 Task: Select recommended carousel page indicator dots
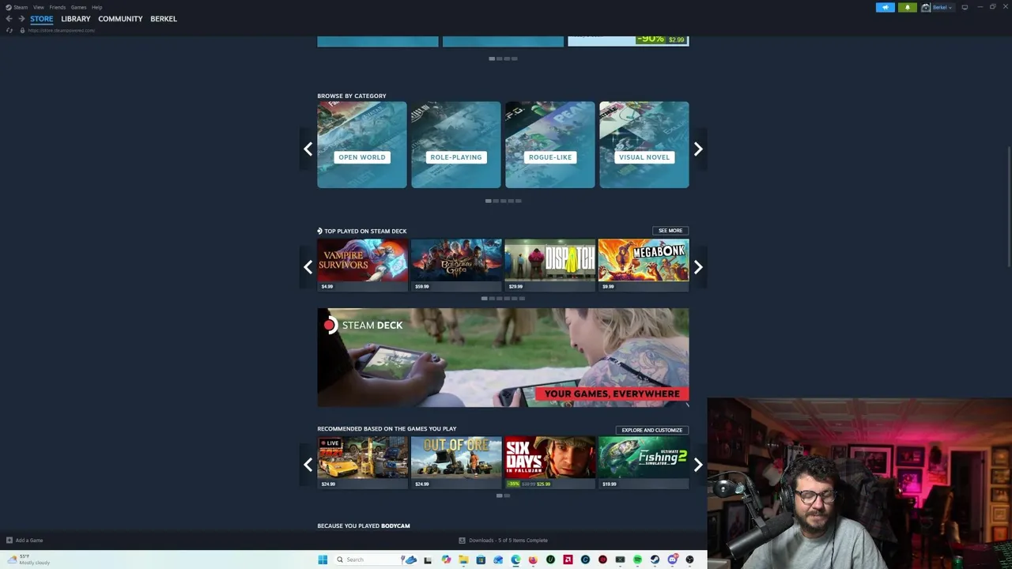coord(503,496)
